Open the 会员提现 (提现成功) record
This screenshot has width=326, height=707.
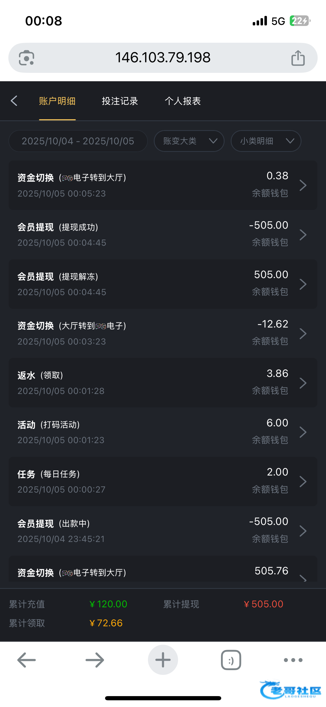tap(163, 235)
